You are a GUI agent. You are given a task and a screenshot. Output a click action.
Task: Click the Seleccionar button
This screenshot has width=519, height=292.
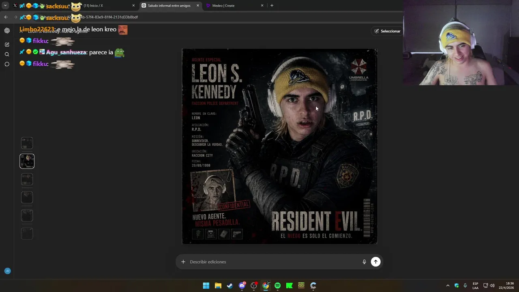coord(387,31)
